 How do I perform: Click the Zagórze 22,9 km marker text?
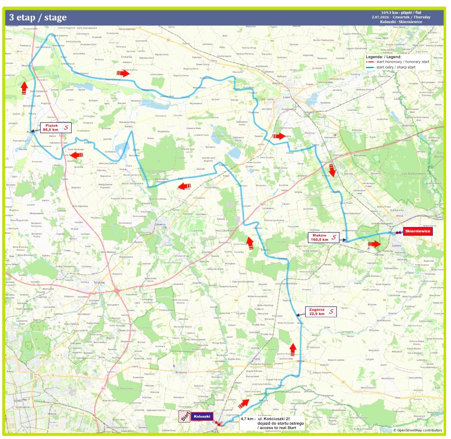point(317,311)
